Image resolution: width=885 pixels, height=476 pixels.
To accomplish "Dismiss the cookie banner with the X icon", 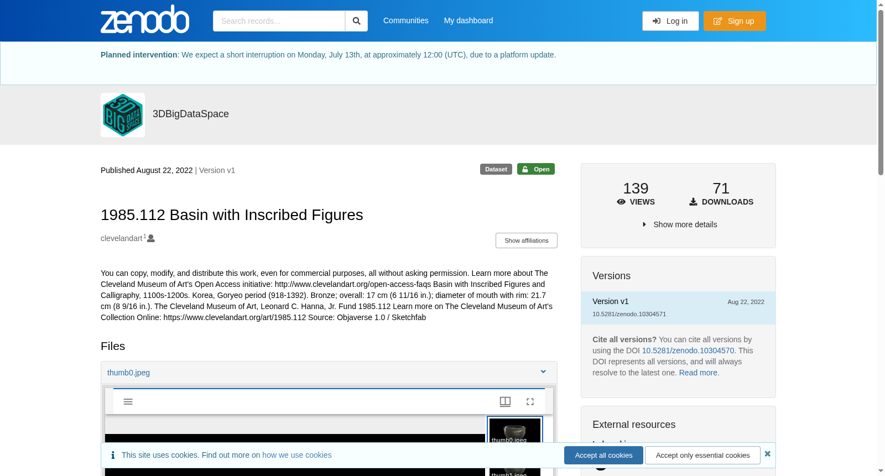I will 767,454.
